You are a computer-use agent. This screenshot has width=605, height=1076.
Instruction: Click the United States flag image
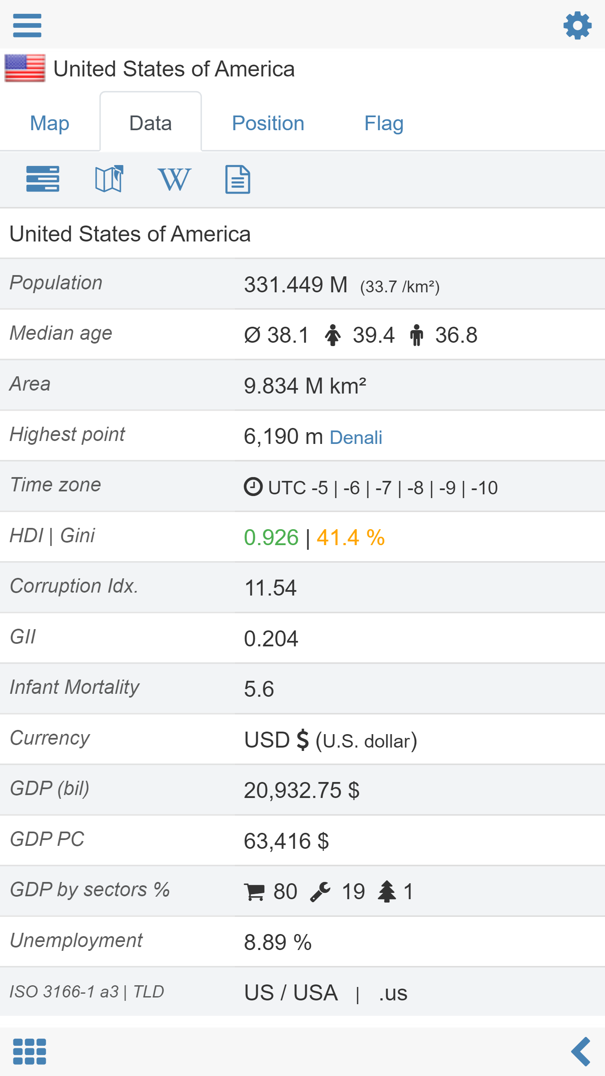[x=25, y=68]
